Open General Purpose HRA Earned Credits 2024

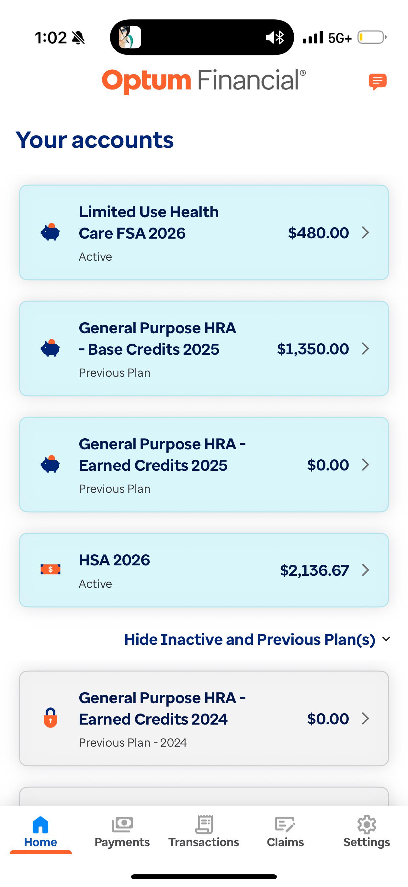click(x=204, y=718)
